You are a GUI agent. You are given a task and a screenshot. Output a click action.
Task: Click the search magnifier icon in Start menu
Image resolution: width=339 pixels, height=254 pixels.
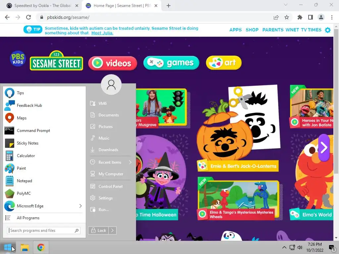[x=76, y=231]
